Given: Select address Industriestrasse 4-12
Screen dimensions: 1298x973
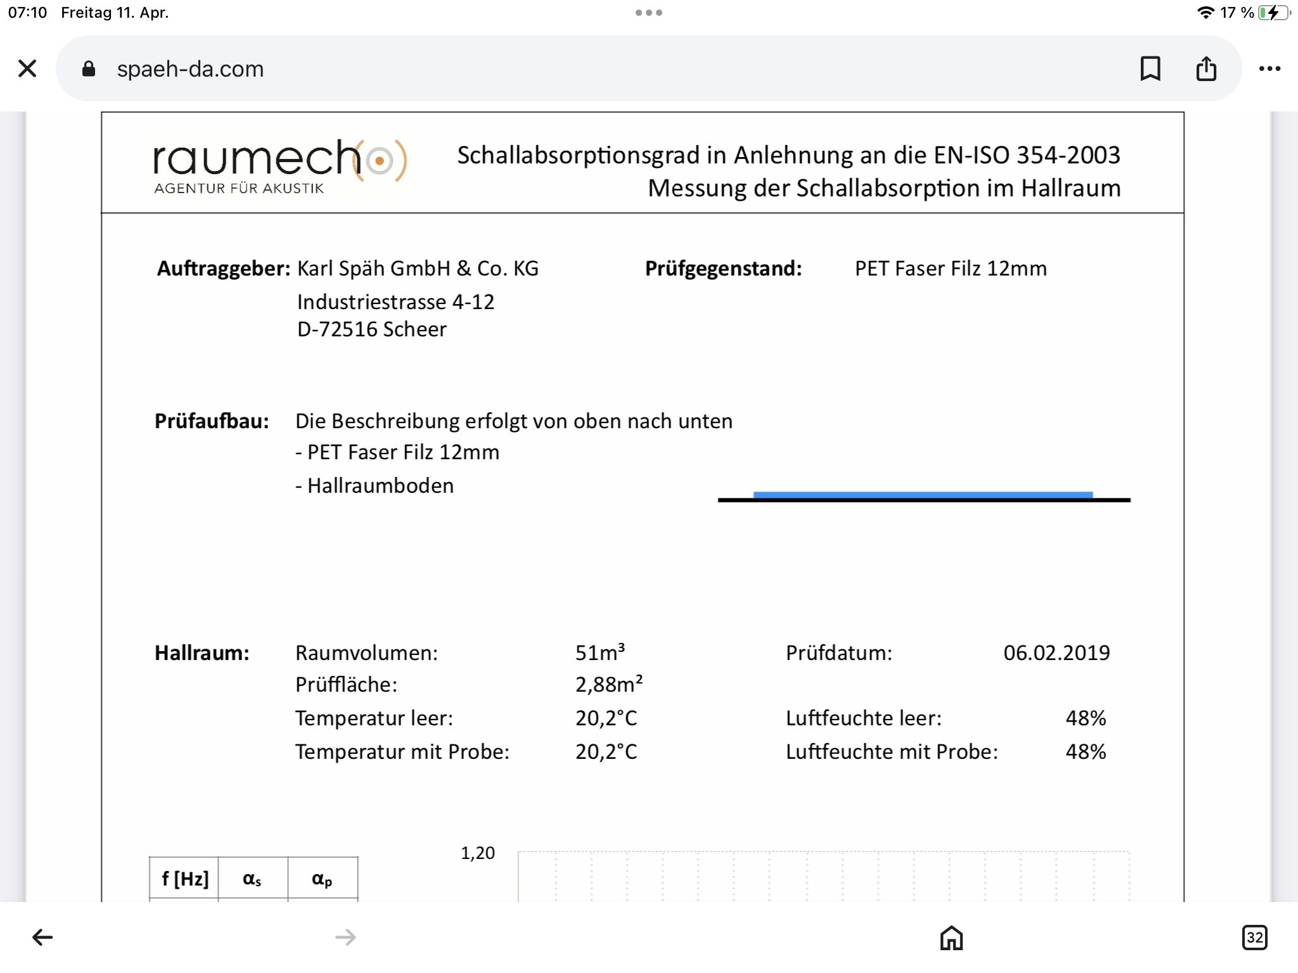Looking at the screenshot, I should (395, 302).
